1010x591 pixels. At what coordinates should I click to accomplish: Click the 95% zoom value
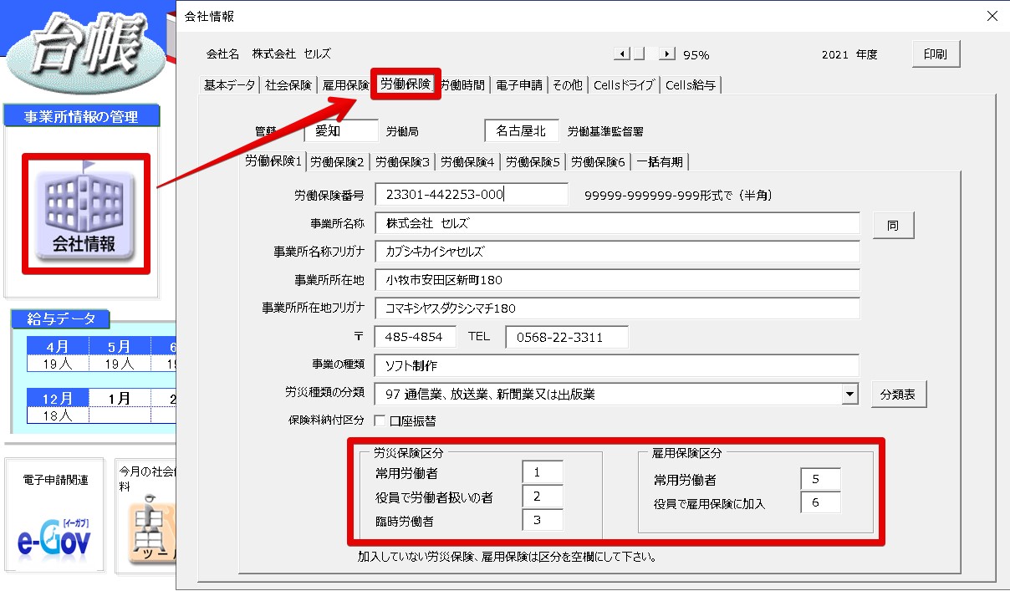[x=696, y=55]
